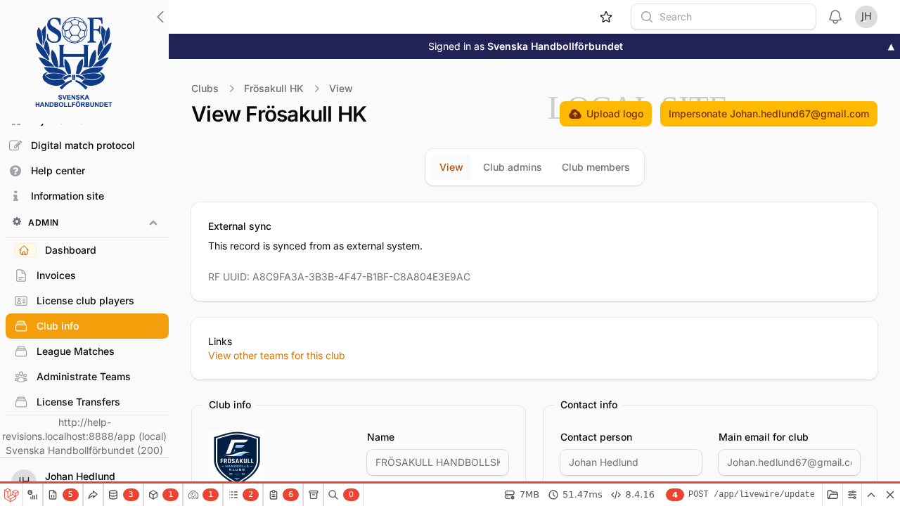900x506 pixels.
Task: Minimize the debugbar with the up chevron
Action: [x=871, y=495]
